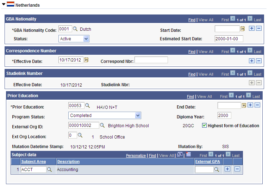Toggle Highest form of Education checkbox

click(x=204, y=125)
